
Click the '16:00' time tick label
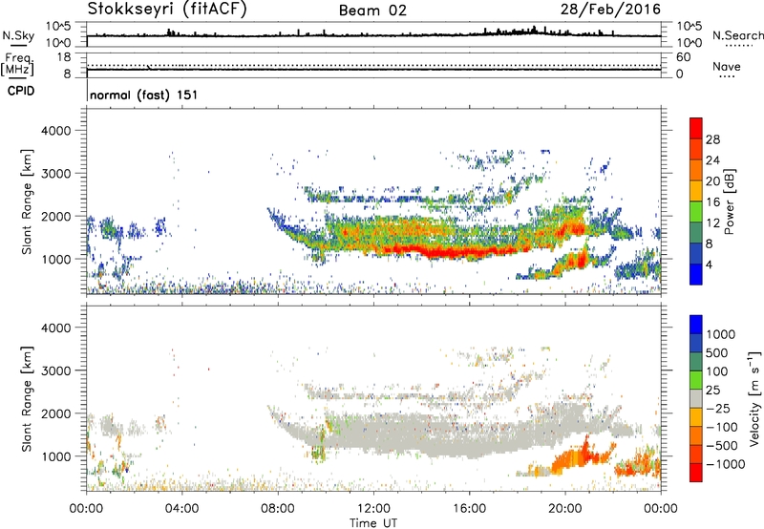[469, 509]
